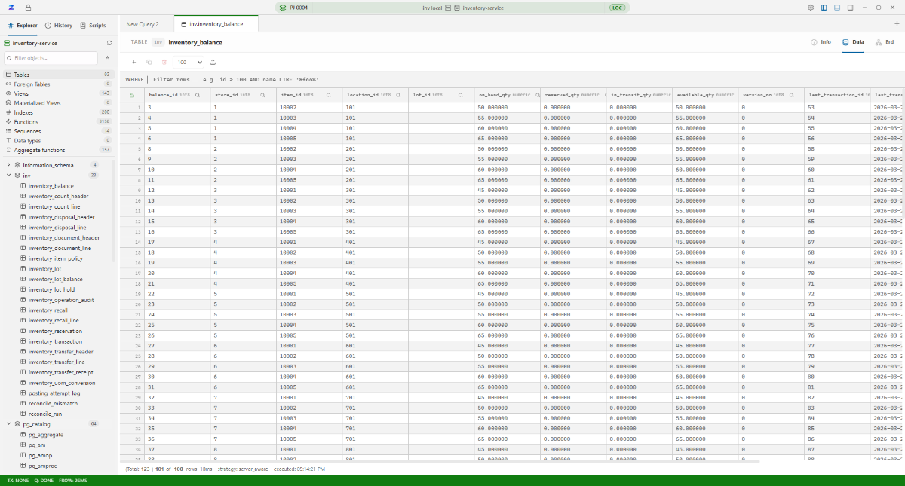Switch to the Scripts tab
Viewport: 905px width, 486px height.
pyautogui.click(x=93, y=25)
